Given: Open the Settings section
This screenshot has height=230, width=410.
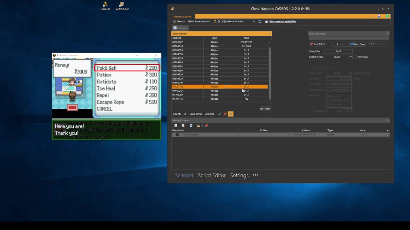Looking at the screenshot, I should tap(239, 175).
